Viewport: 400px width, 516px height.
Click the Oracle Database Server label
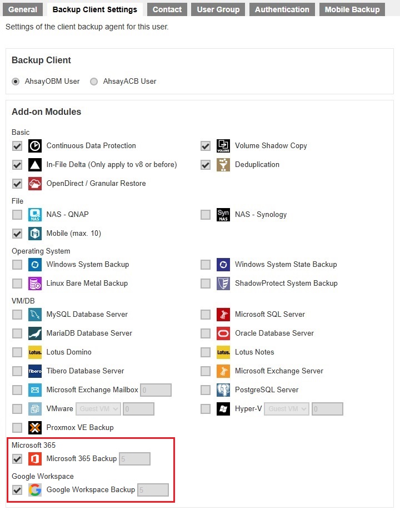pyautogui.click(x=274, y=333)
